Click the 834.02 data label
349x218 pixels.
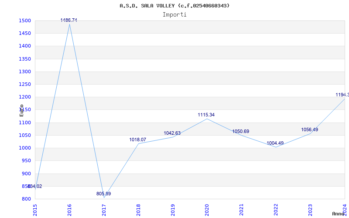click(x=35, y=187)
